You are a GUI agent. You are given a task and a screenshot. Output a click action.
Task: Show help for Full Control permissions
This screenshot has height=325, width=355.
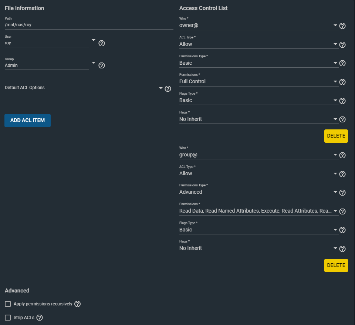(x=342, y=82)
